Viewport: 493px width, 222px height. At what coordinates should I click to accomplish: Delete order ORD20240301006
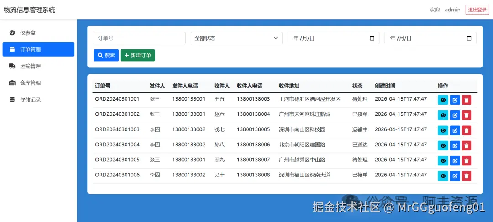coord(467,176)
